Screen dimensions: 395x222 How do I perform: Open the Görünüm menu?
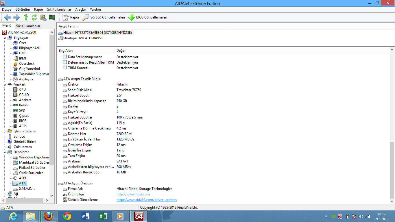point(23,10)
